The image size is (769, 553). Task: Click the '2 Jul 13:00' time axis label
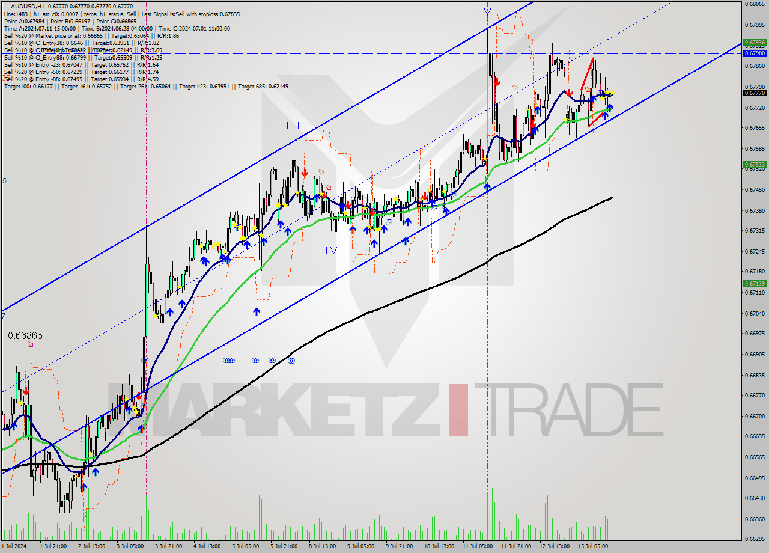(91, 546)
